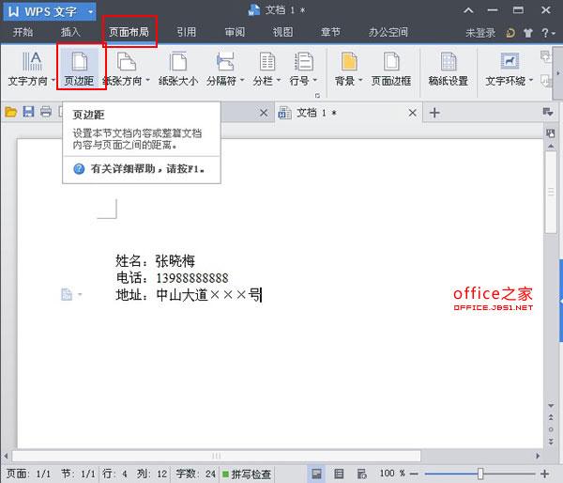Open the 章节 ribbon tab
The image size is (563, 483).
[x=330, y=32]
